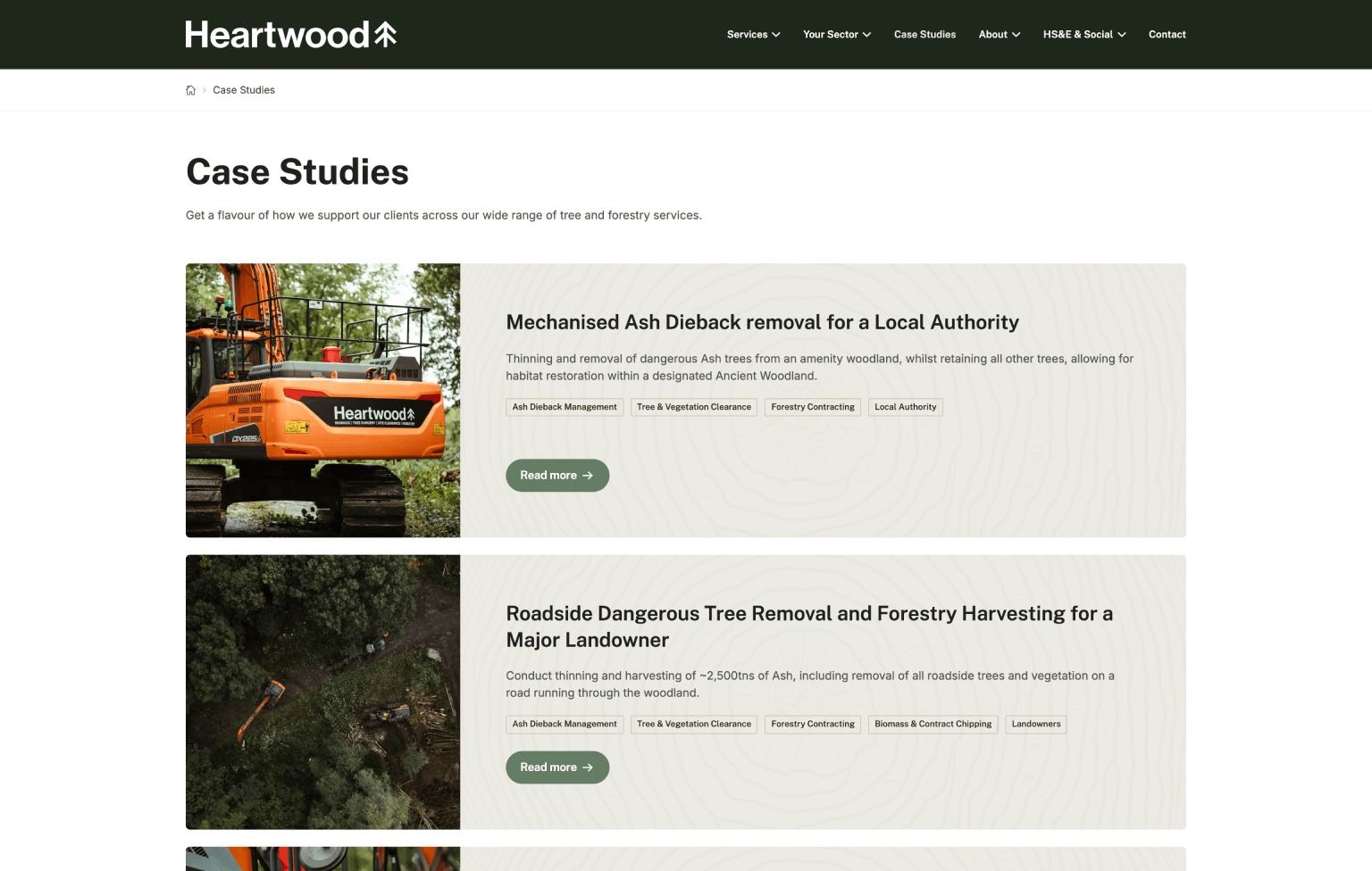Click the Case Studies breadcrumb link
The image size is (1372, 871).
point(244,90)
